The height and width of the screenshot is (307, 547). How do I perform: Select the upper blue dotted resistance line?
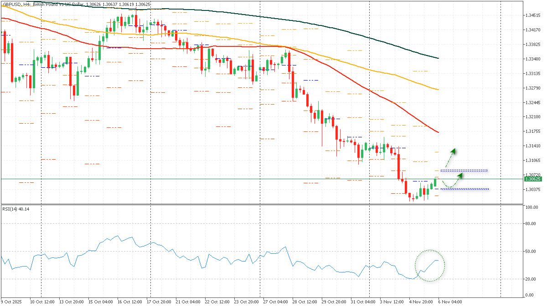pyautogui.click(x=465, y=170)
